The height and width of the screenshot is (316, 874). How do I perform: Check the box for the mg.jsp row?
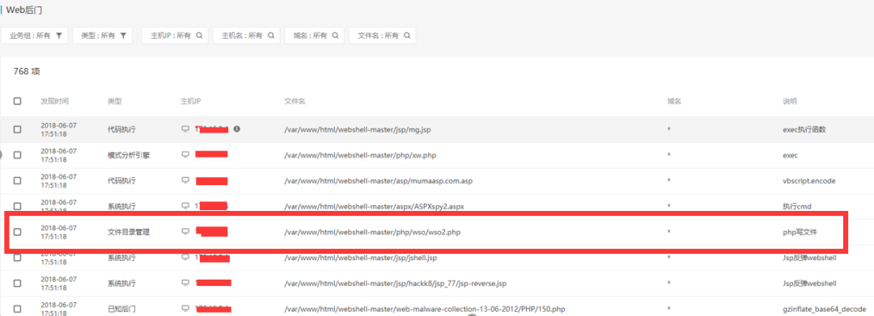(x=17, y=129)
